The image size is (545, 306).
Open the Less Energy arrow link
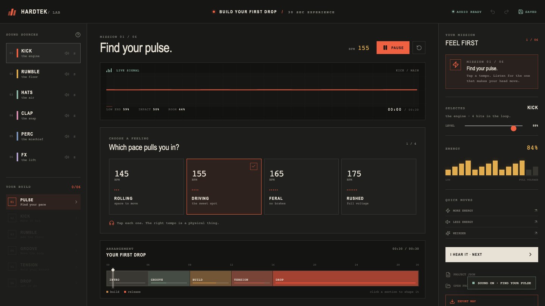[x=536, y=222]
